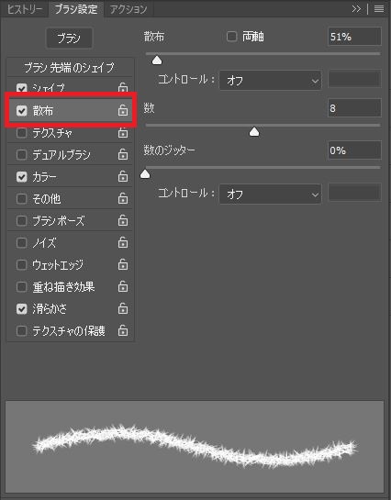Uncheck the カラー checkbox
The height and width of the screenshot is (500, 391).
[21, 176]
